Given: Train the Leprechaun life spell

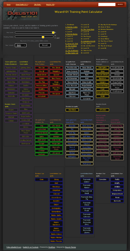Looking at the screenshot, I should tap(42, 129).
